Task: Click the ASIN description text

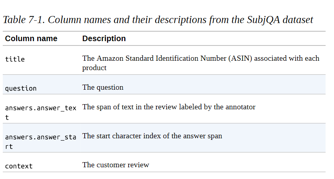Action: click(x=201, y=63)
